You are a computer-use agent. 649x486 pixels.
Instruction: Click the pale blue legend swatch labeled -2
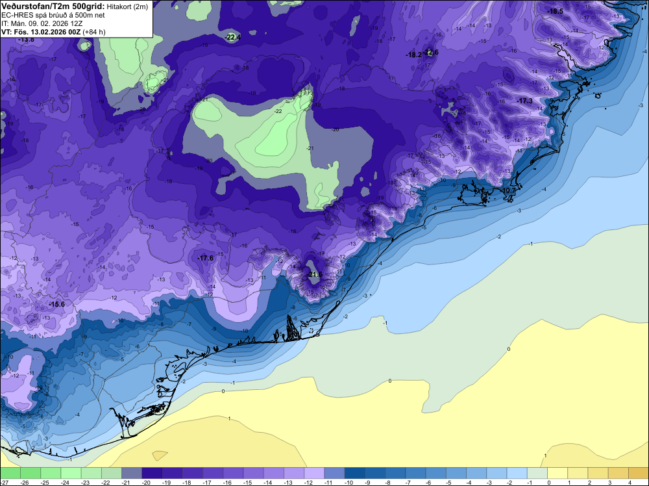pos(517,473)
